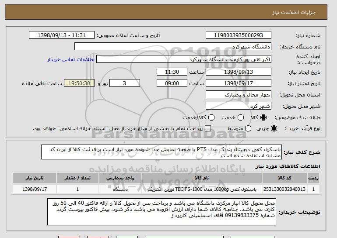Click the توضیحات خریدار notes box
The image size is (337, 238).
(x=161, y=212)
